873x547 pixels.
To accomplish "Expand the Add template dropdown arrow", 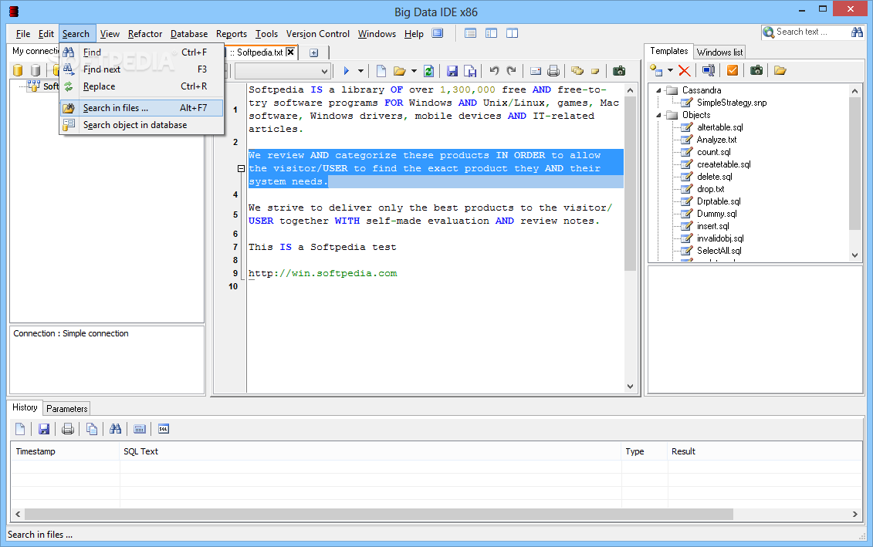I will (670, 70).
